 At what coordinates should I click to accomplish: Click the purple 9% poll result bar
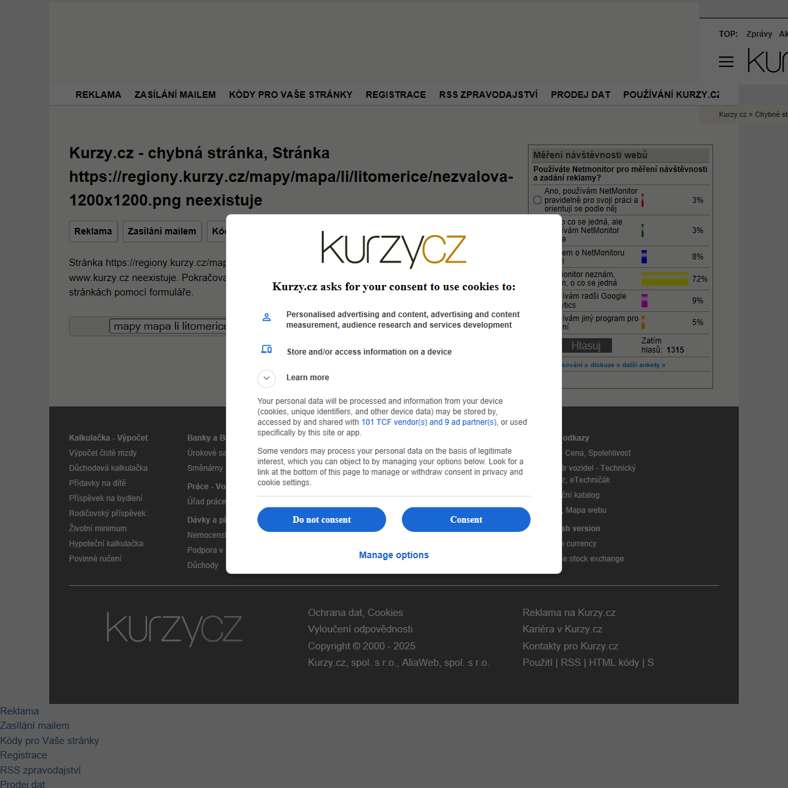(x=645, y=301)
